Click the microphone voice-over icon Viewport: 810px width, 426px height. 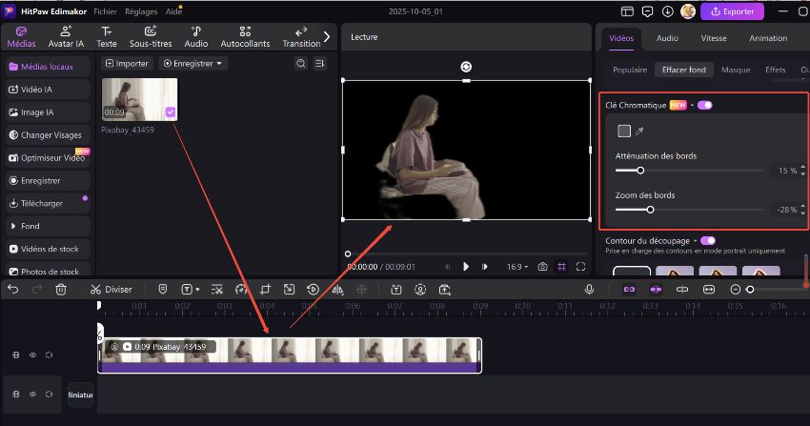click(x=590, y=289)
